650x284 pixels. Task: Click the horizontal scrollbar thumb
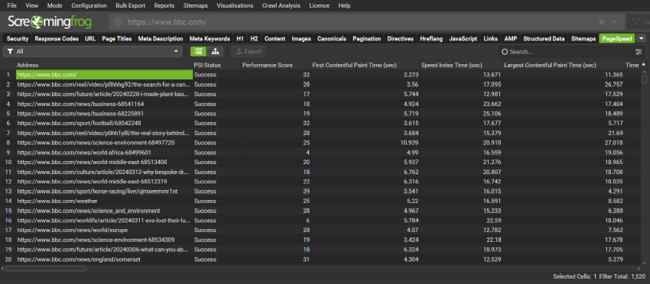[x=46, y=269]
